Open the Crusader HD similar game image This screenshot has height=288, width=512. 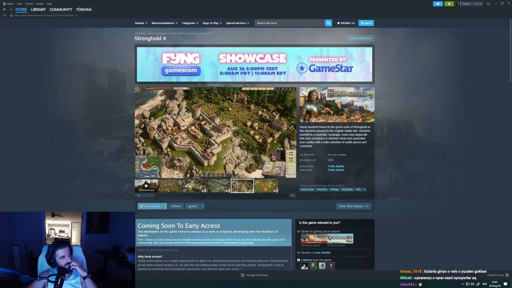point(340,238)
